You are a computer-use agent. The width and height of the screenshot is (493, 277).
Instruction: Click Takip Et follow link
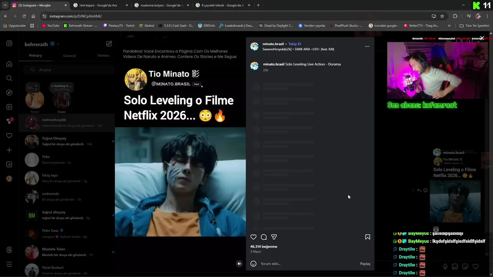[295, 44]
